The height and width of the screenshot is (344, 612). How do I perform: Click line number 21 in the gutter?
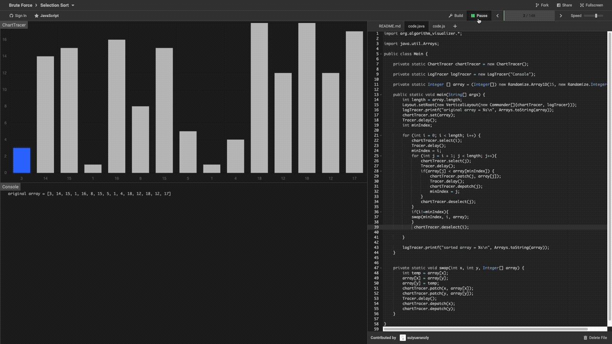pos(376,135)
